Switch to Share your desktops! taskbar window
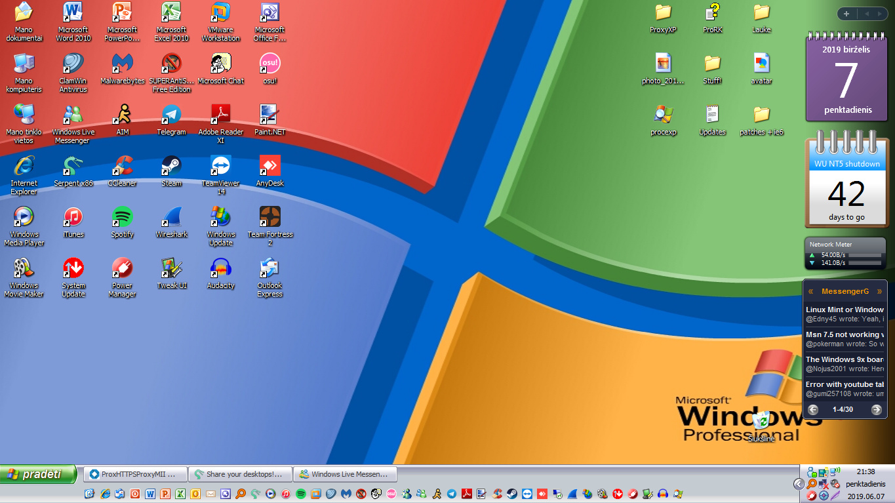 click(x=240, y=474)
